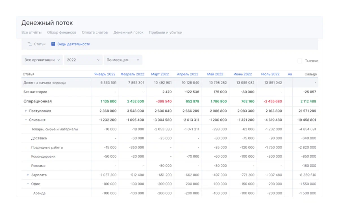Enable the Тысячи checkbox
The height and width of the screenshot is (213, 339).
point(299,61)
